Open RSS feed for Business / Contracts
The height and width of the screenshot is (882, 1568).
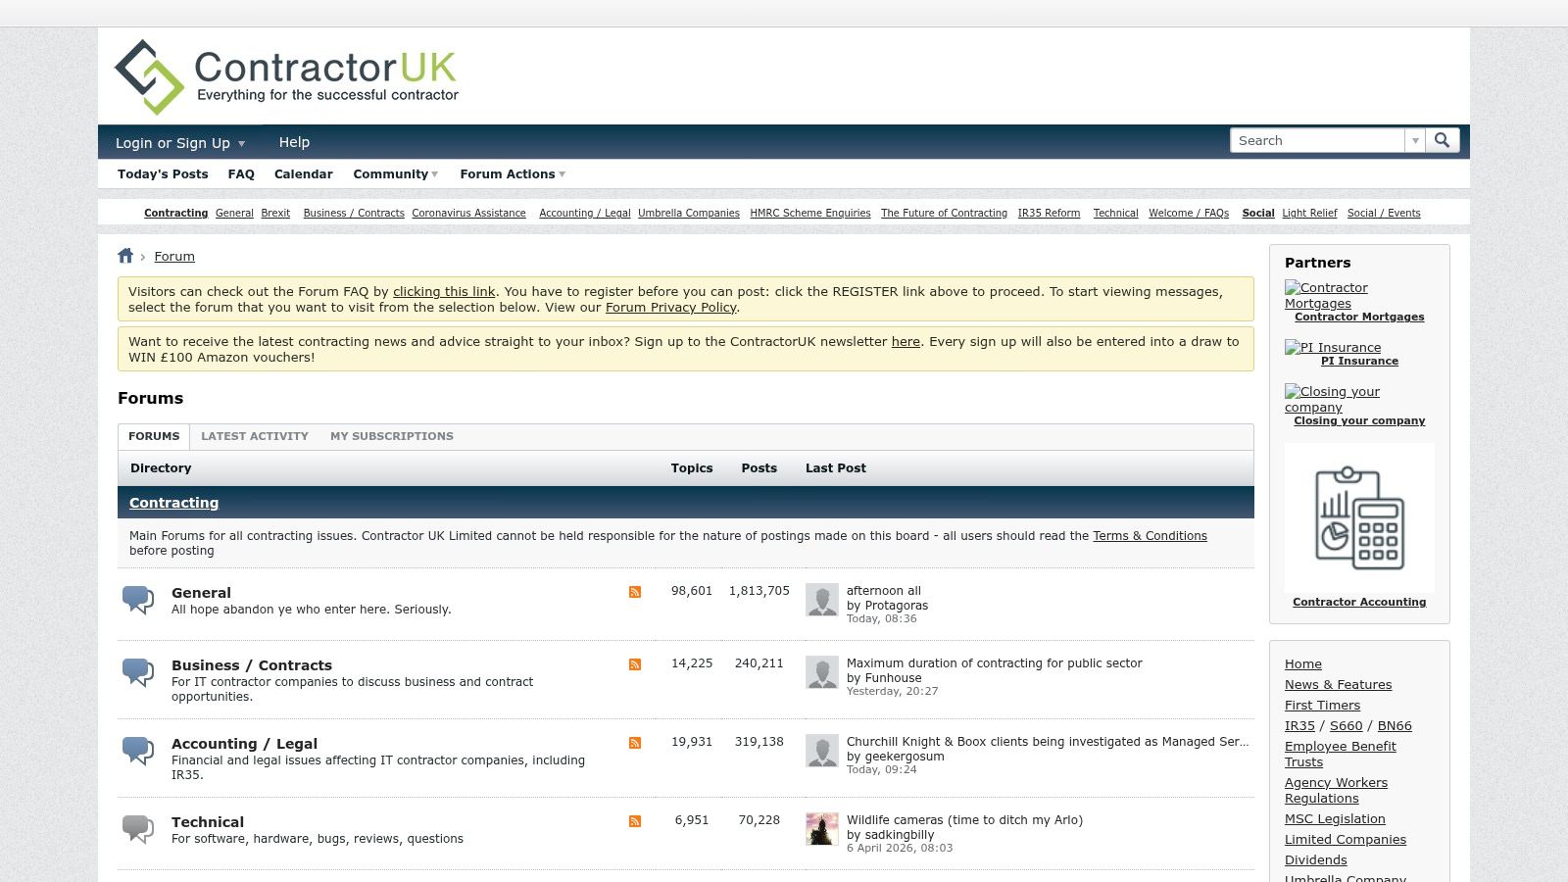coord(635,664)
